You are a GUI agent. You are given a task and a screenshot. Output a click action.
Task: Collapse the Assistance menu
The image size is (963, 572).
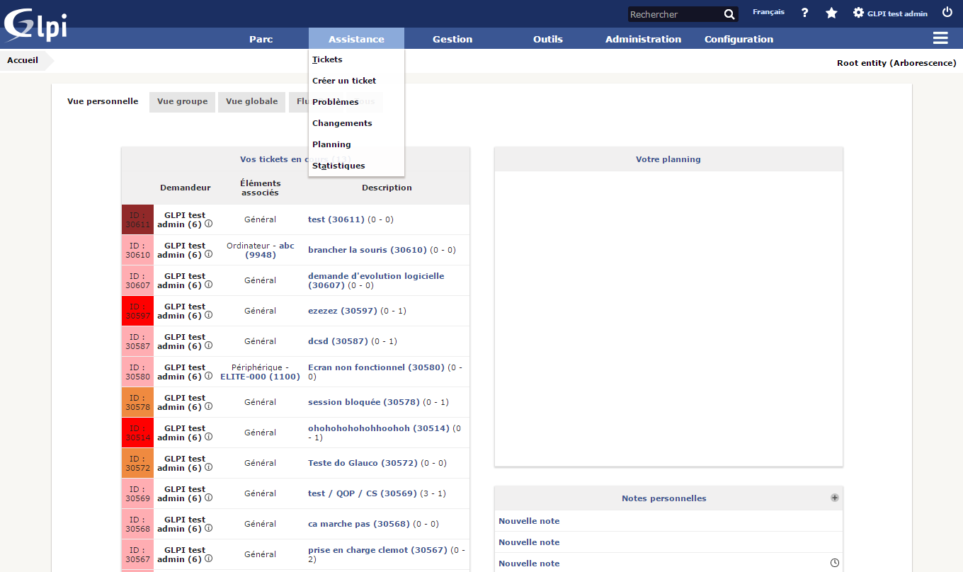pyautogui.click(x=356, y=39)
